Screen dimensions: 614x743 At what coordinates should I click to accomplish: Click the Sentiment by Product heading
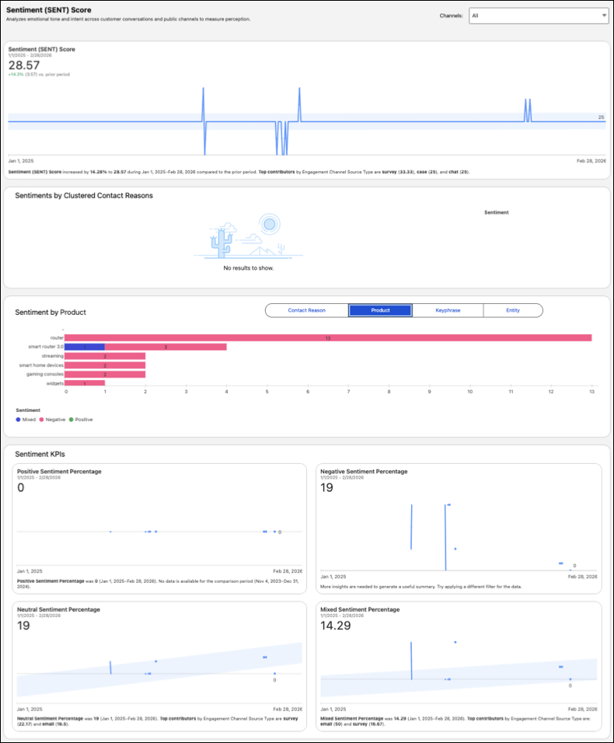(x=51, y=312)
